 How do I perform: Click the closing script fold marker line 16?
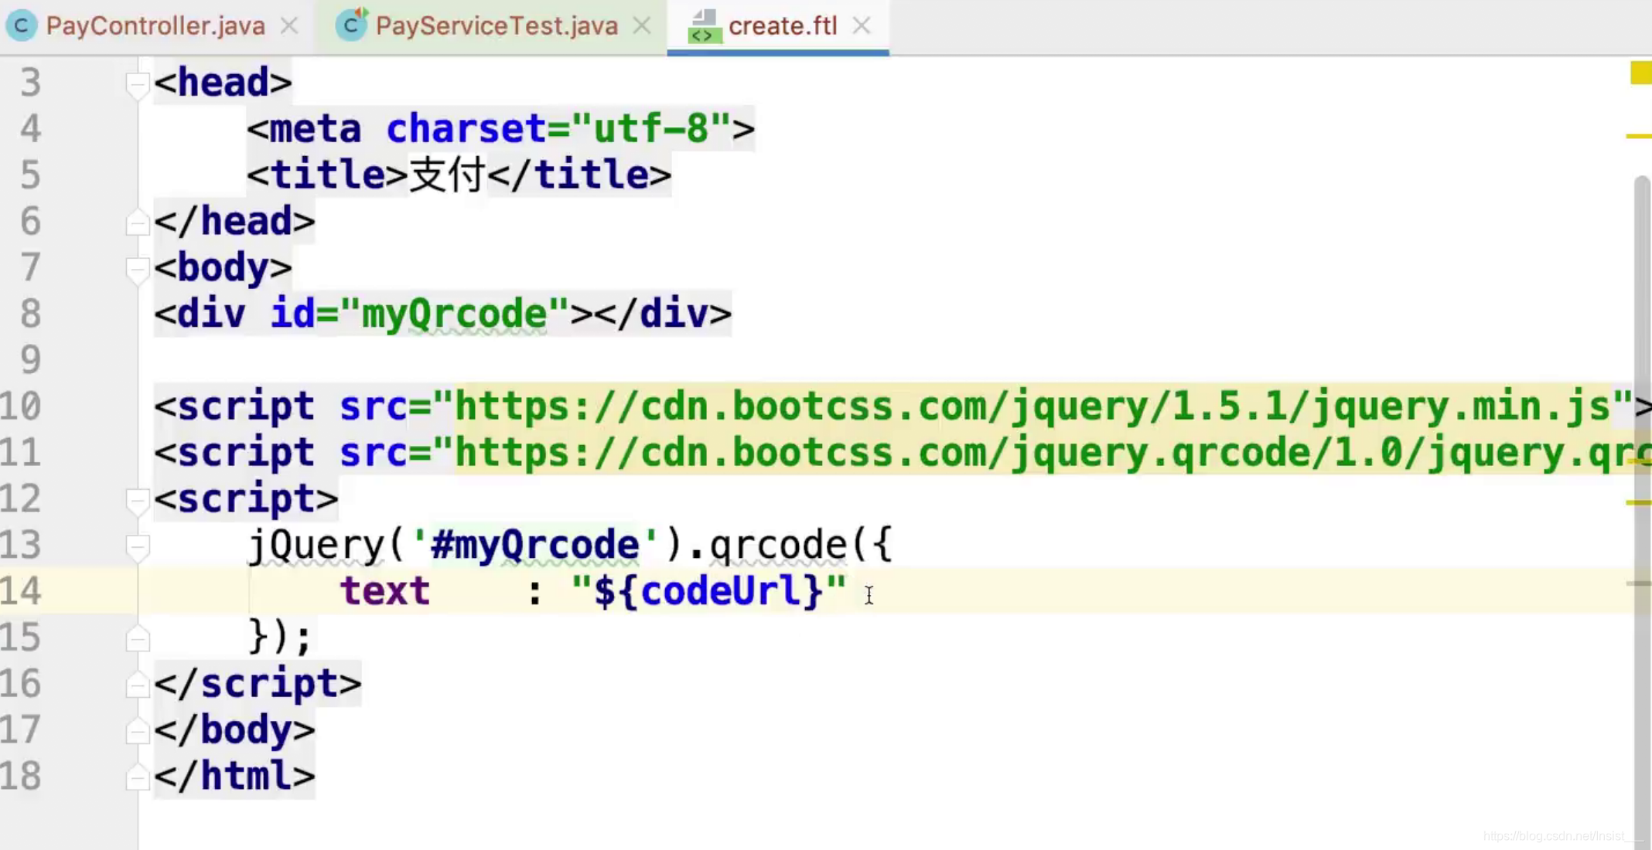[137, 685]
